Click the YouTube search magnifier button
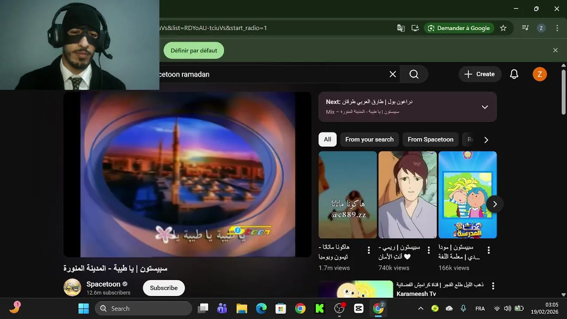567x319 pixels. tap(414, 74)
